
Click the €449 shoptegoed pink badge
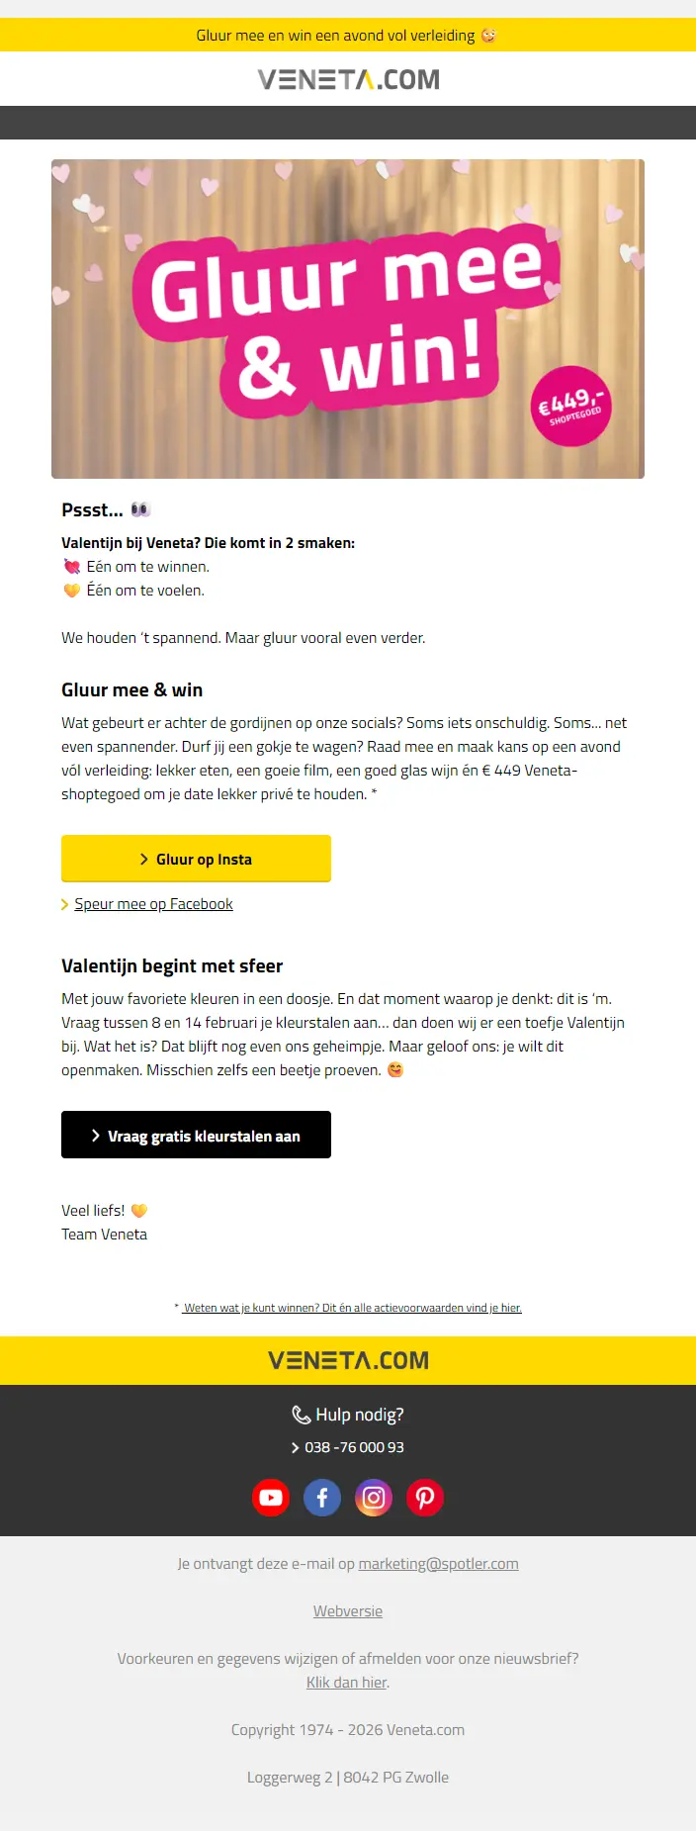571,407
